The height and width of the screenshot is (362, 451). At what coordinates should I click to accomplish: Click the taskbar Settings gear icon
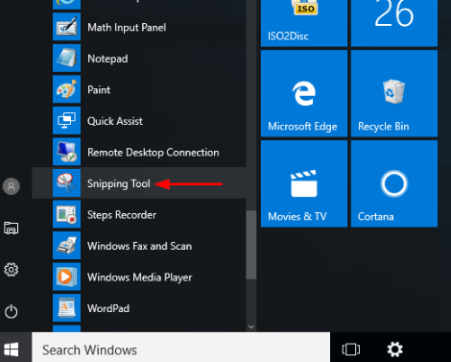(395, 350)
